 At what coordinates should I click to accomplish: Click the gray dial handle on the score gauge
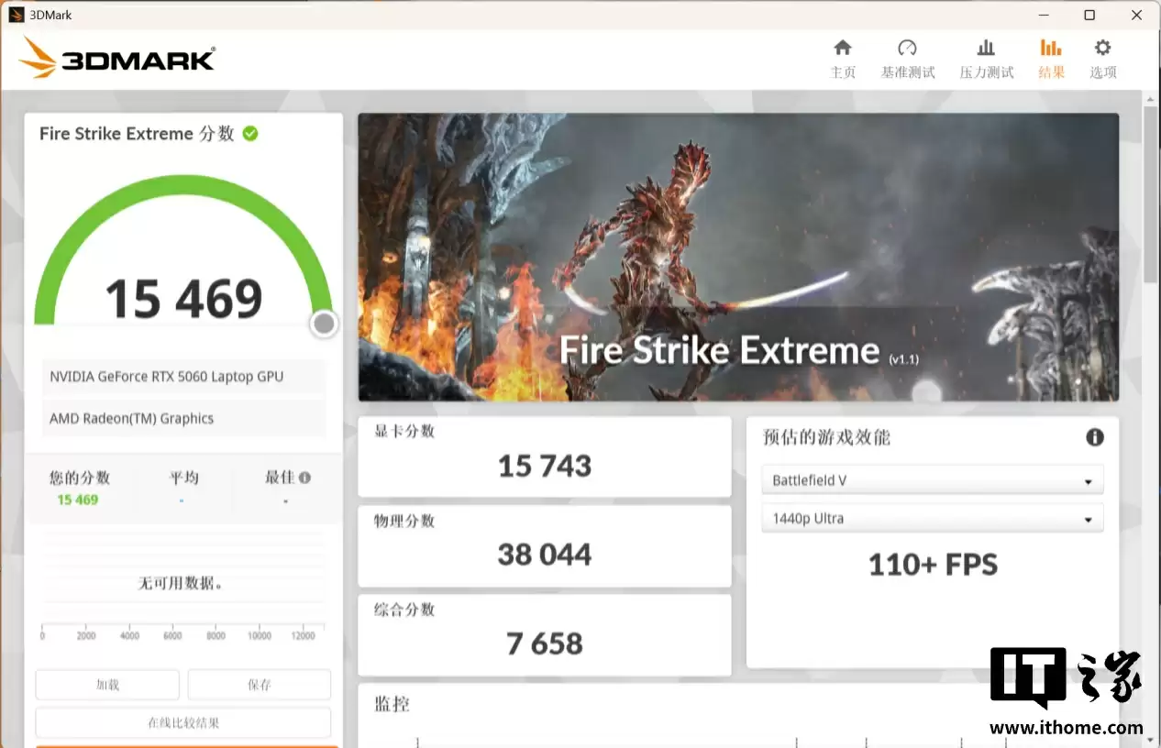323,324
